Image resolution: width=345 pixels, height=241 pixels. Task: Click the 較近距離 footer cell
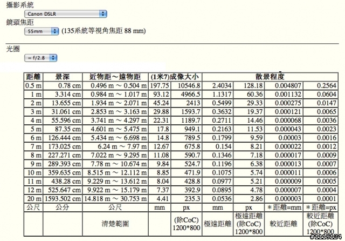(284, 224)
